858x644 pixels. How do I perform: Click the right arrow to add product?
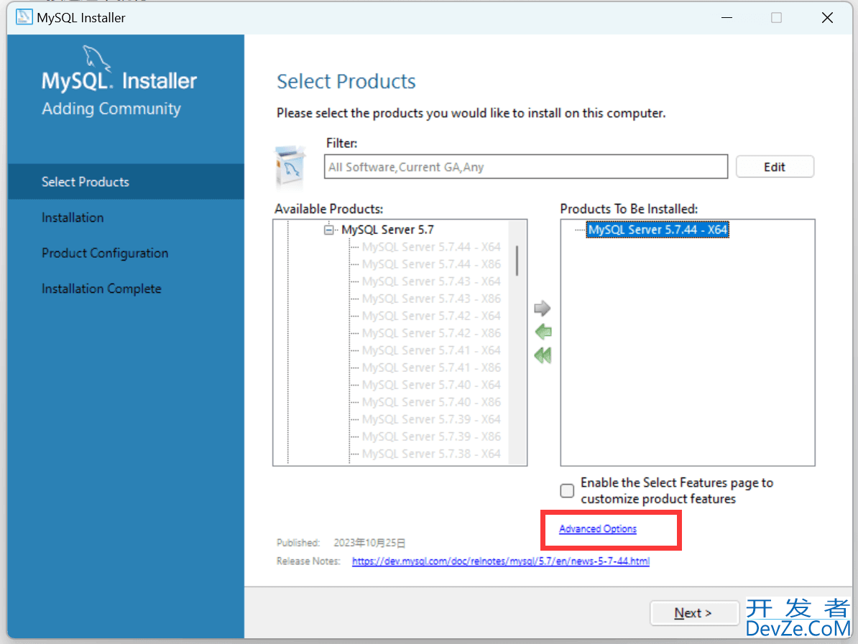[x=543, y=308]
